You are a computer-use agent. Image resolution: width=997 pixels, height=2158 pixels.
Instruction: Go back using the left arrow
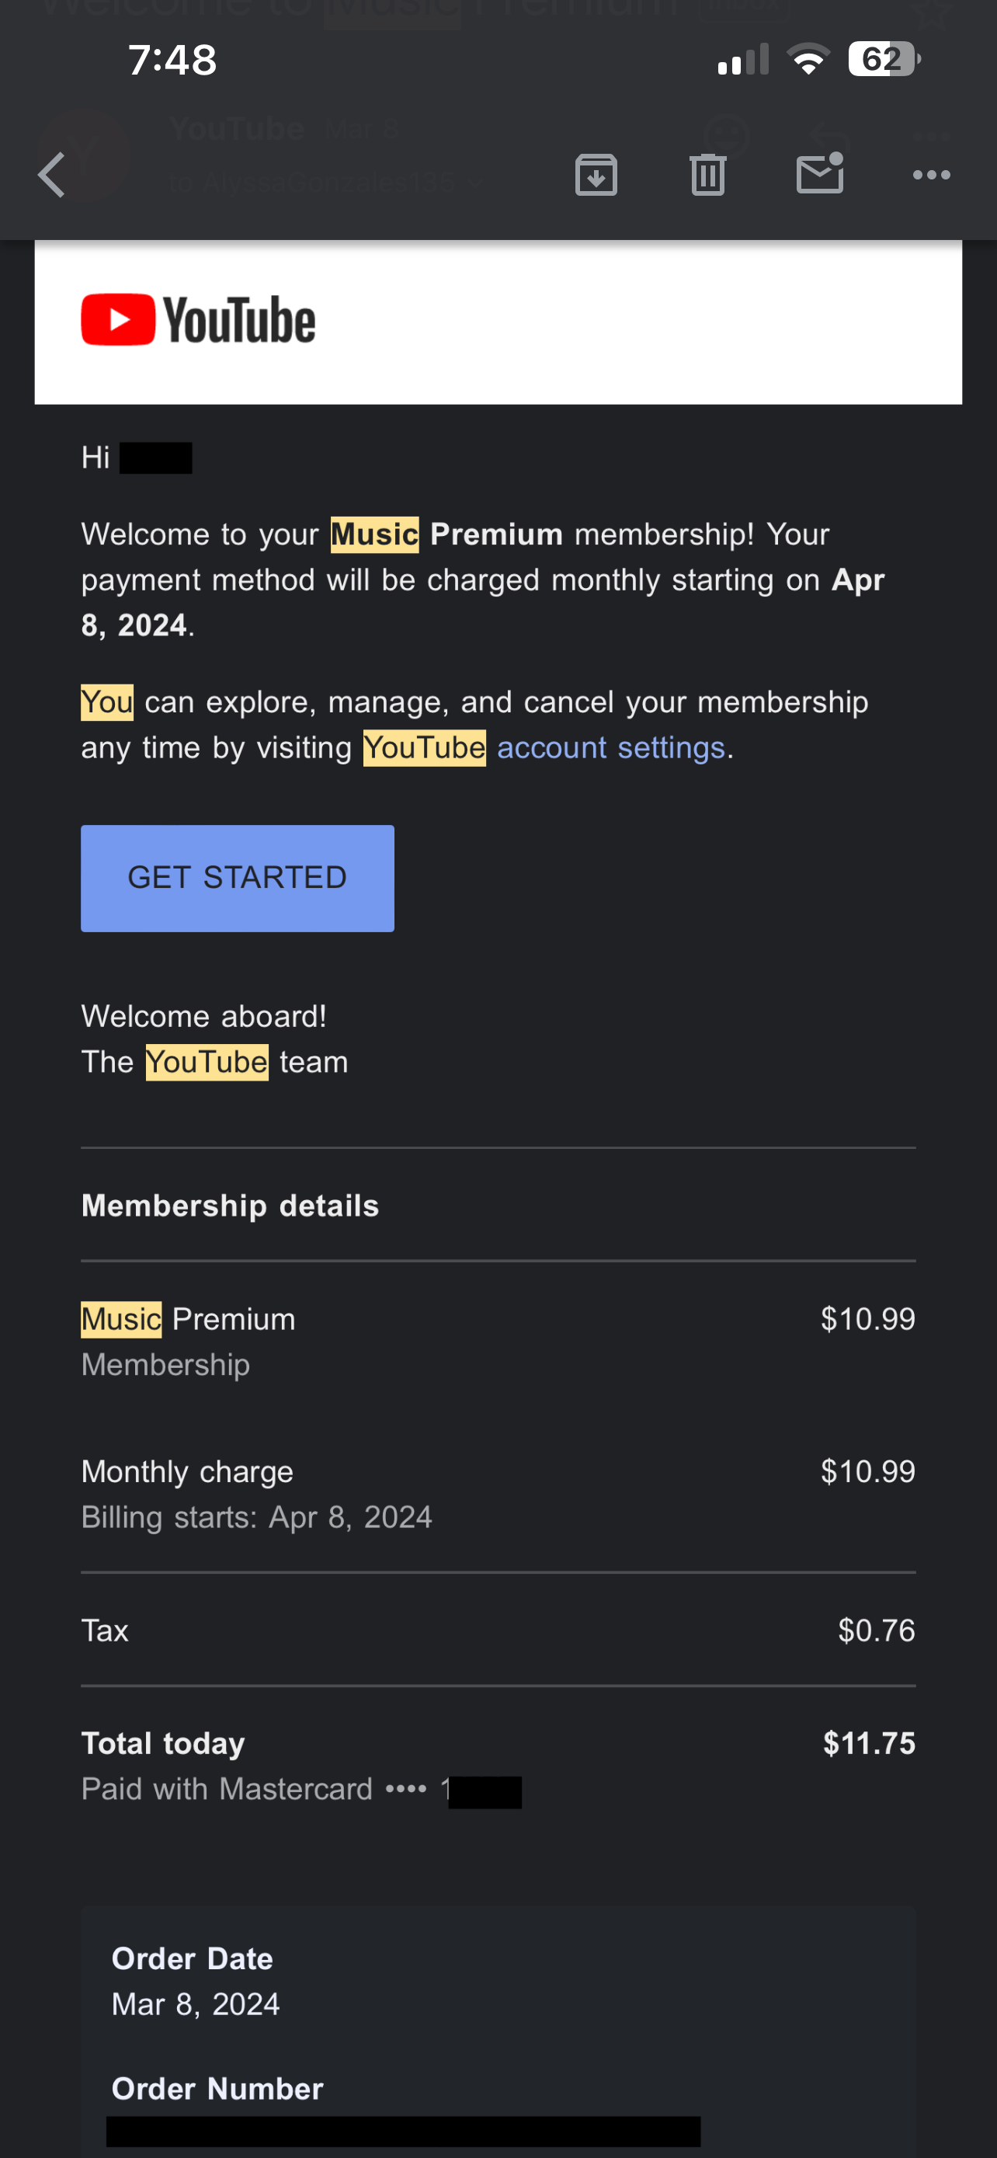point(52,174)
